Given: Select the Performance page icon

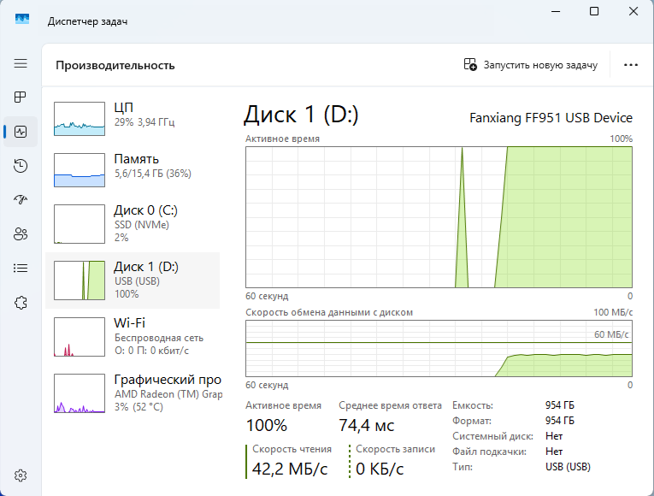Looking at the screenshot, I should (x=21, y=132).
